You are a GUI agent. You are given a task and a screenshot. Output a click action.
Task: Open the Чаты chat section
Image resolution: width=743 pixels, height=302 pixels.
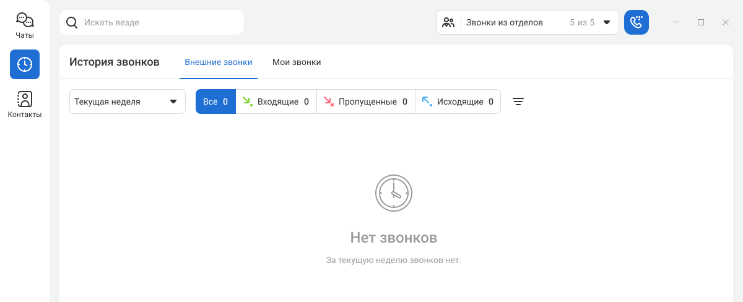pyautogui.click(x=25, y=26)
